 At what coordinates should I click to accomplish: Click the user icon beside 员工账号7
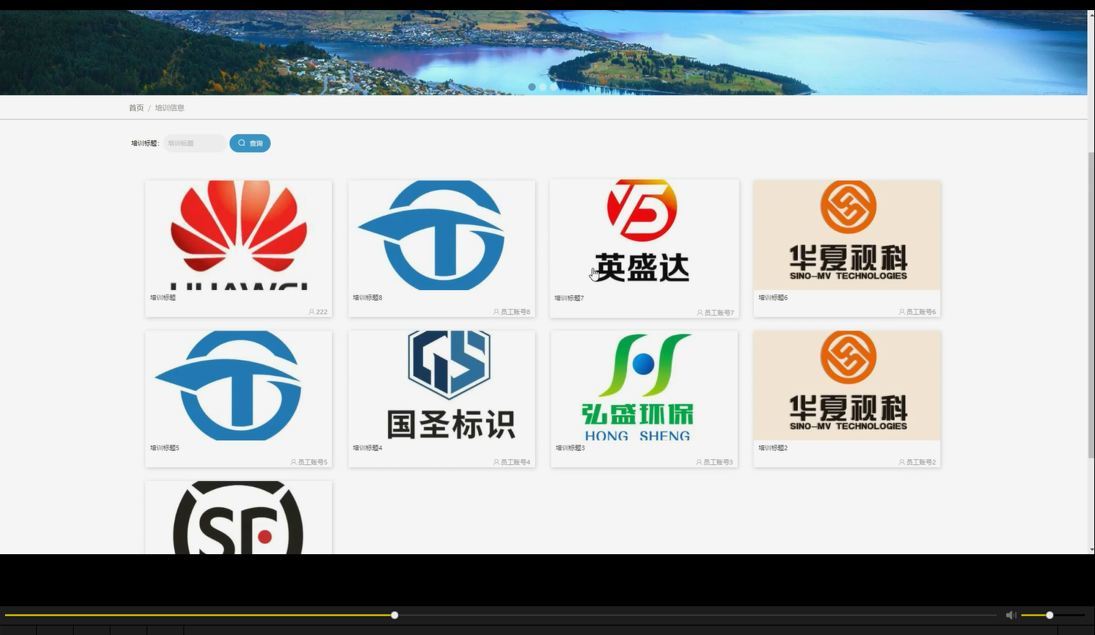[x=700, y=312]
